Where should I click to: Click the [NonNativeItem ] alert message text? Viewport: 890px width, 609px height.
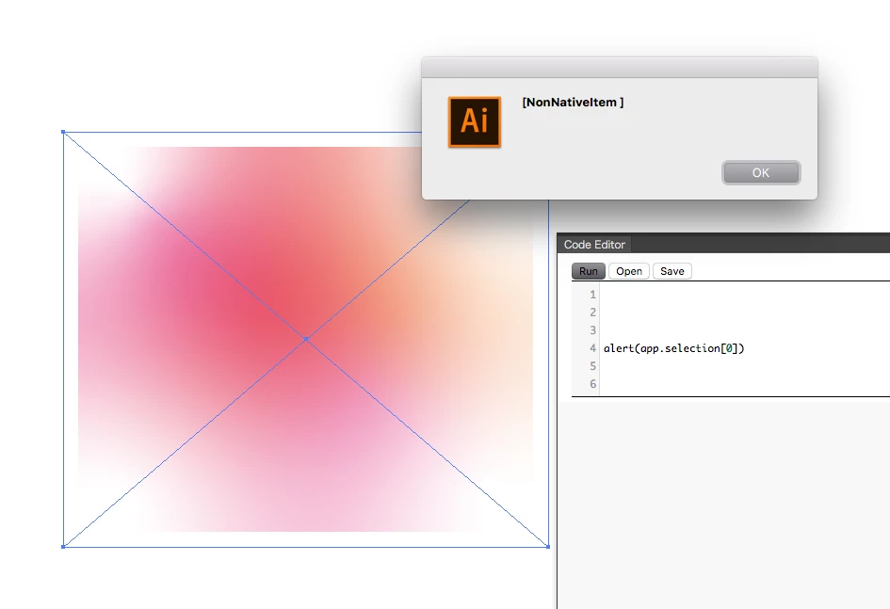tap(573, 102)
